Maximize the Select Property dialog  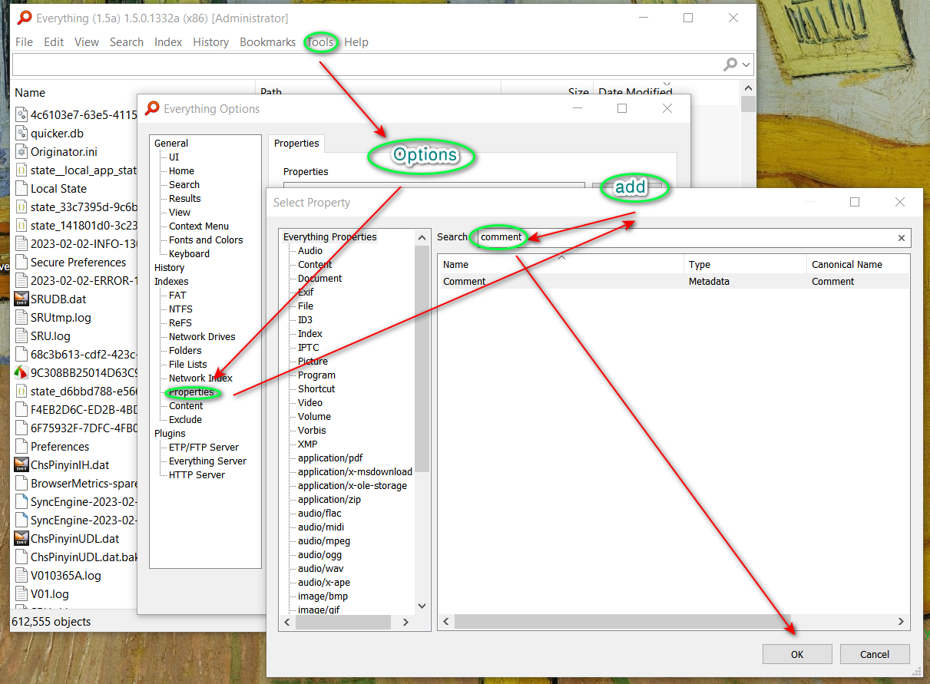pos(855,202)
